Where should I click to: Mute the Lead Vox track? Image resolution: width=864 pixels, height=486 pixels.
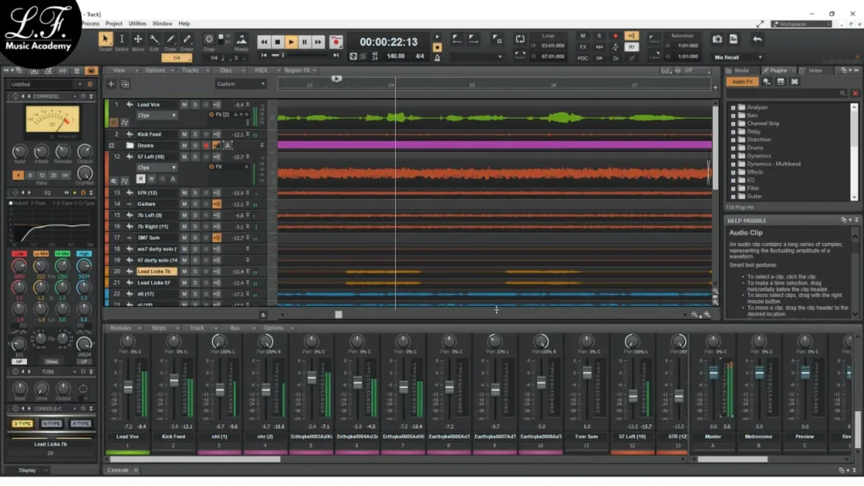pos(184,105)
